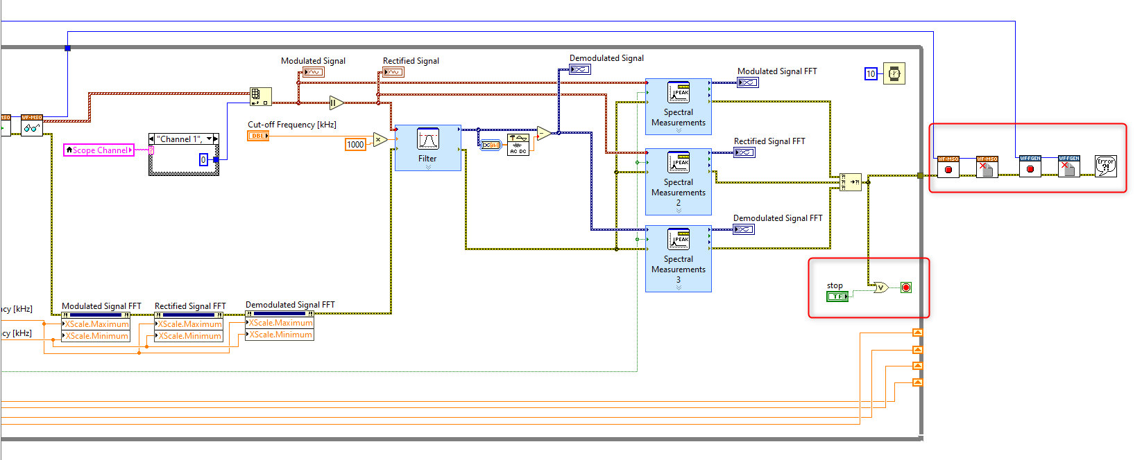Click the multiply function node
This screenshot has height=460, width=1142.
pyautogui.click(x=380, y=140)
